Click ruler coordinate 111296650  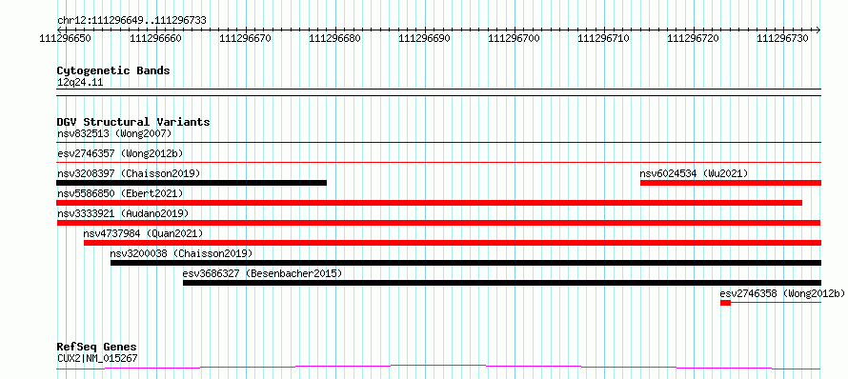65,38
